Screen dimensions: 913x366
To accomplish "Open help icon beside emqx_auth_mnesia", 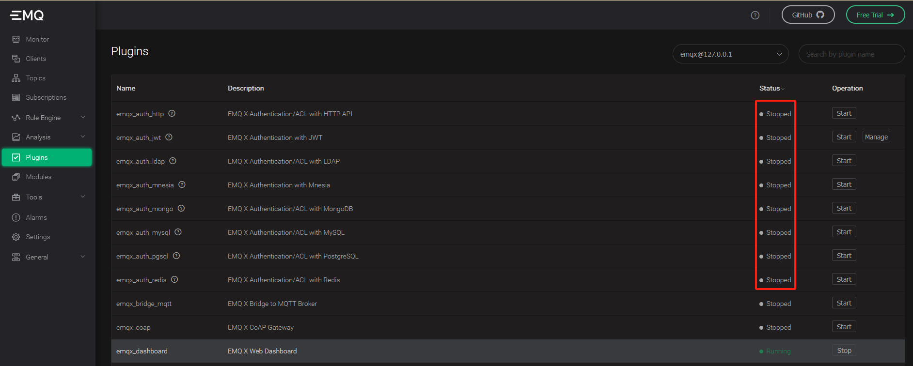I will point(182,184).
